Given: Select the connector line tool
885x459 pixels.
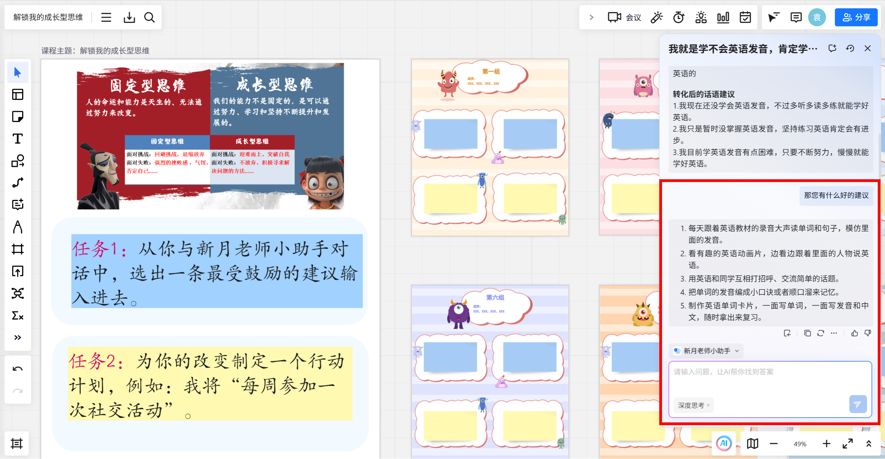Looking at the screenshot, I should pyautogui.click(x=18, y=183).
